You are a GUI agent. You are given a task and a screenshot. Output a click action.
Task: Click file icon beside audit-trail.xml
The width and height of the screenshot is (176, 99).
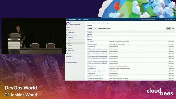click(x=88, y=46)
